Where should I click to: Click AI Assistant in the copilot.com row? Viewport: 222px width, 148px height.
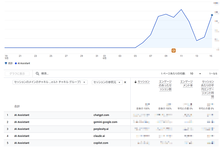pos(22,143)
